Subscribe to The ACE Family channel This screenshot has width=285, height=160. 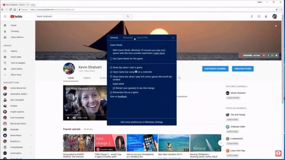click(232, 120)
